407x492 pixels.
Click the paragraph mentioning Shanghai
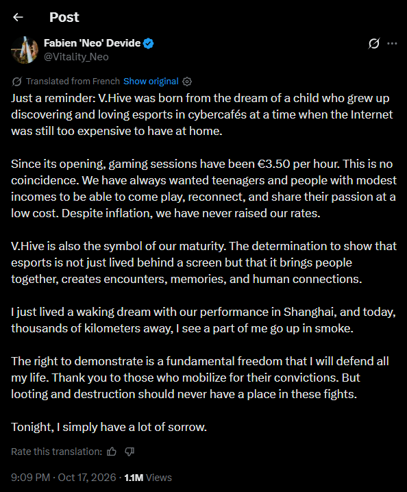point(203,320)
